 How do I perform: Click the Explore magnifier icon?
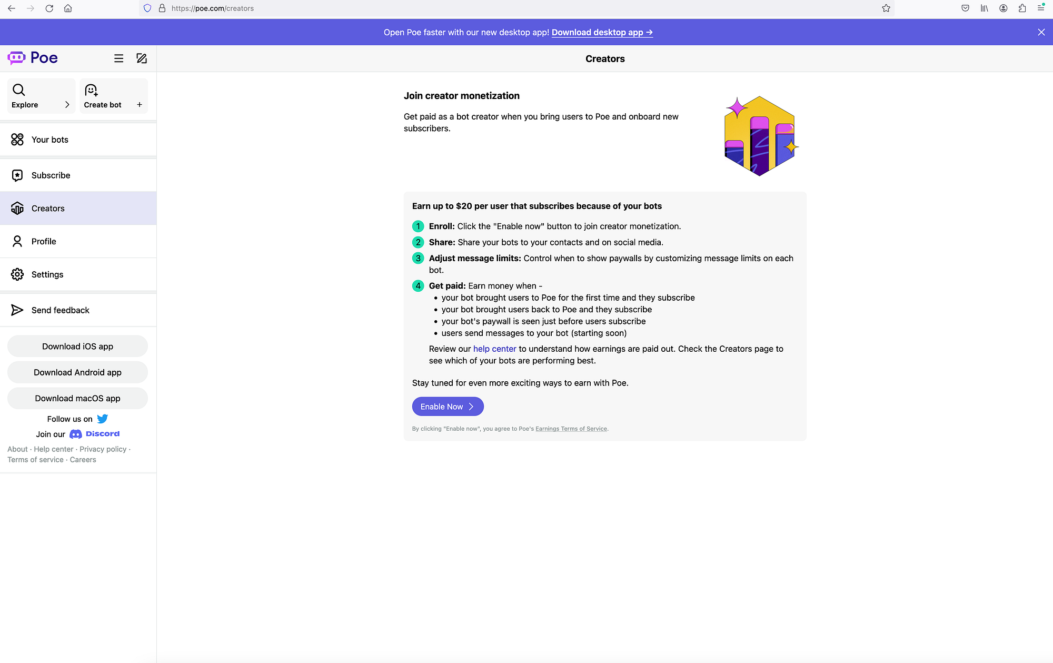(x=19, y=90)
